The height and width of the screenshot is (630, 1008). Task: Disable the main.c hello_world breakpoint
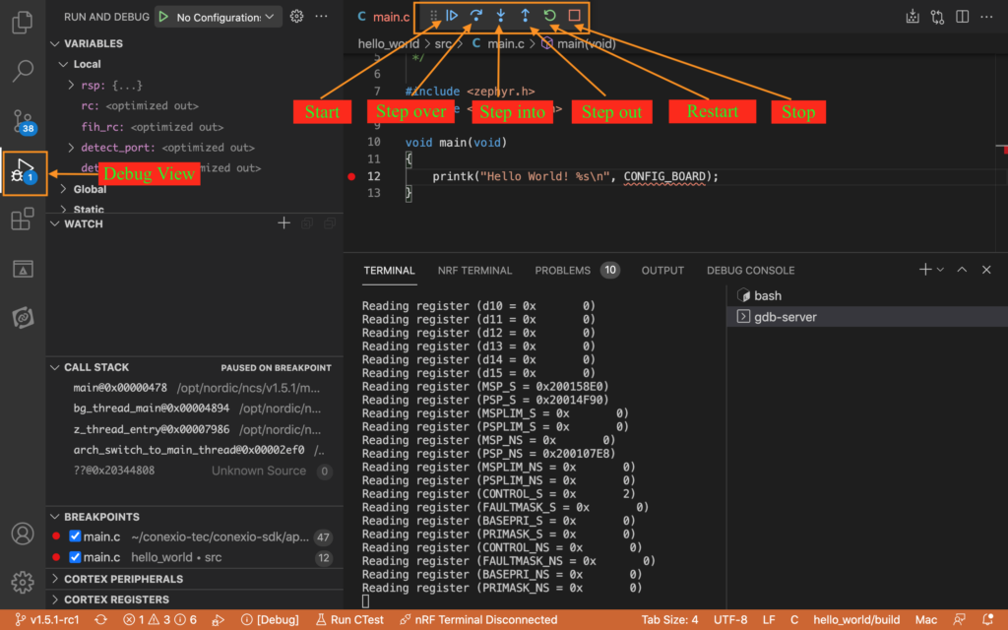tap(75, 557)
